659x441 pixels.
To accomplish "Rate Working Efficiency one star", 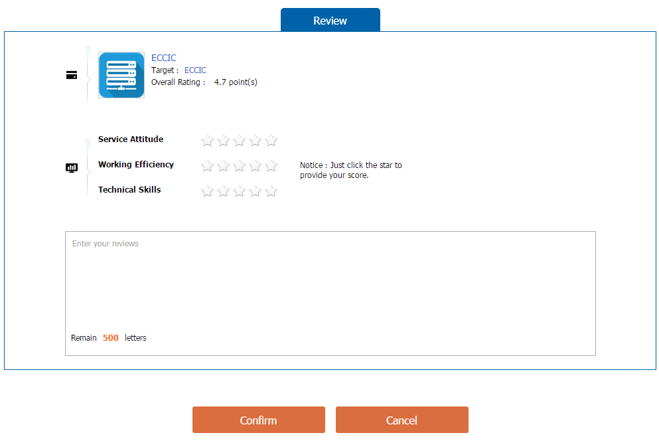I will pyautogui.click(x=207, y=166).
